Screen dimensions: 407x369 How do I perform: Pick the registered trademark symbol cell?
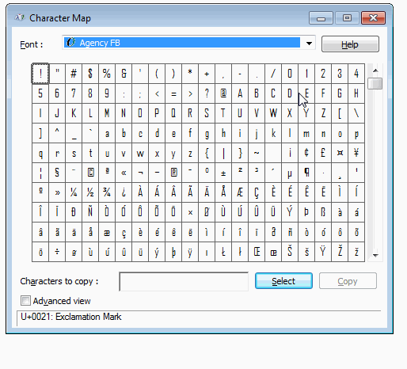click(173, 173)
